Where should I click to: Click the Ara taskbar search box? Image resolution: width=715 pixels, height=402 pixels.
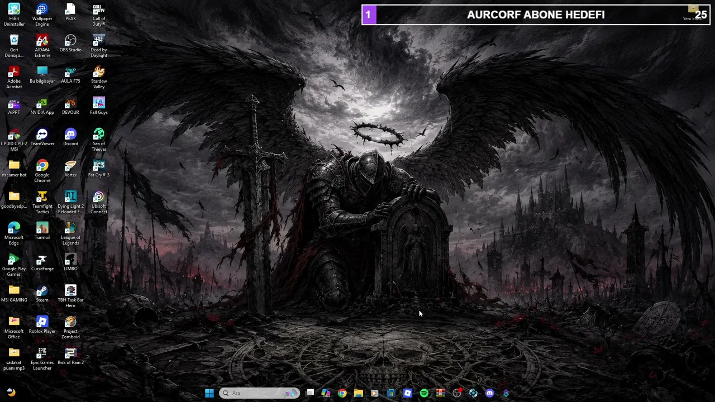coord(260,393)
